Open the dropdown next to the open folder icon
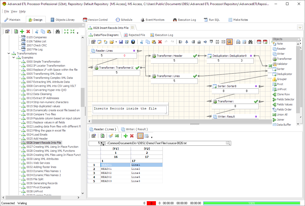This screenshot has height=206, width=305. tap(116, 42)
